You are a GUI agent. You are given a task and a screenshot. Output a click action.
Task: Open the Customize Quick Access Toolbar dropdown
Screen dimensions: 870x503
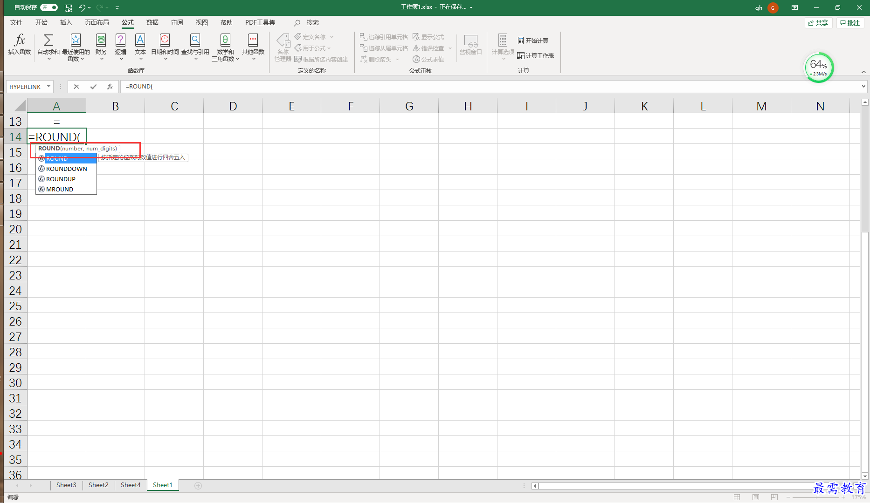coord(117,7)
